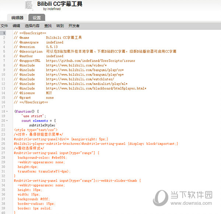Click the <style type="text/css"> line
Image resolution: width=221 pixels, height=214 pixels.
tap(36, 130)
